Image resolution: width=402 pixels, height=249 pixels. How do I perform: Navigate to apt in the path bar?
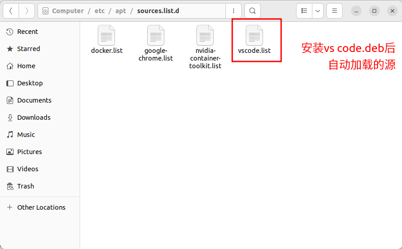click(120, 11)
